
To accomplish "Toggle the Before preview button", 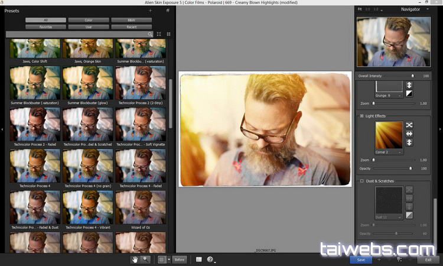I will (x=180, y=259).
